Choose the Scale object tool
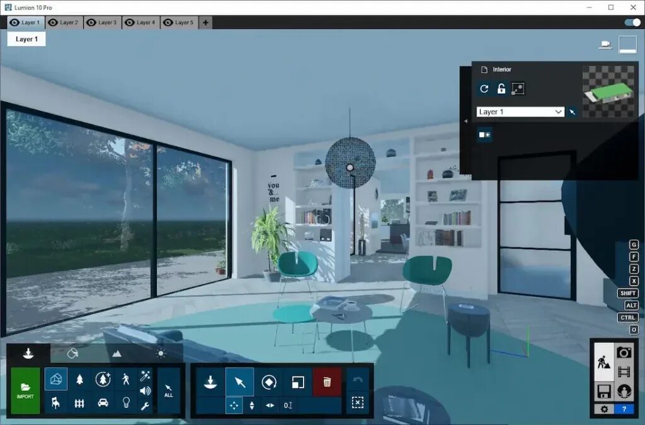 click(x=298, y=382)
